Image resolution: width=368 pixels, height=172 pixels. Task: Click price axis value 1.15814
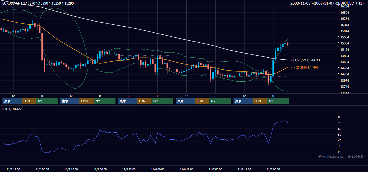pyautogui.click(x=344, y=31)
